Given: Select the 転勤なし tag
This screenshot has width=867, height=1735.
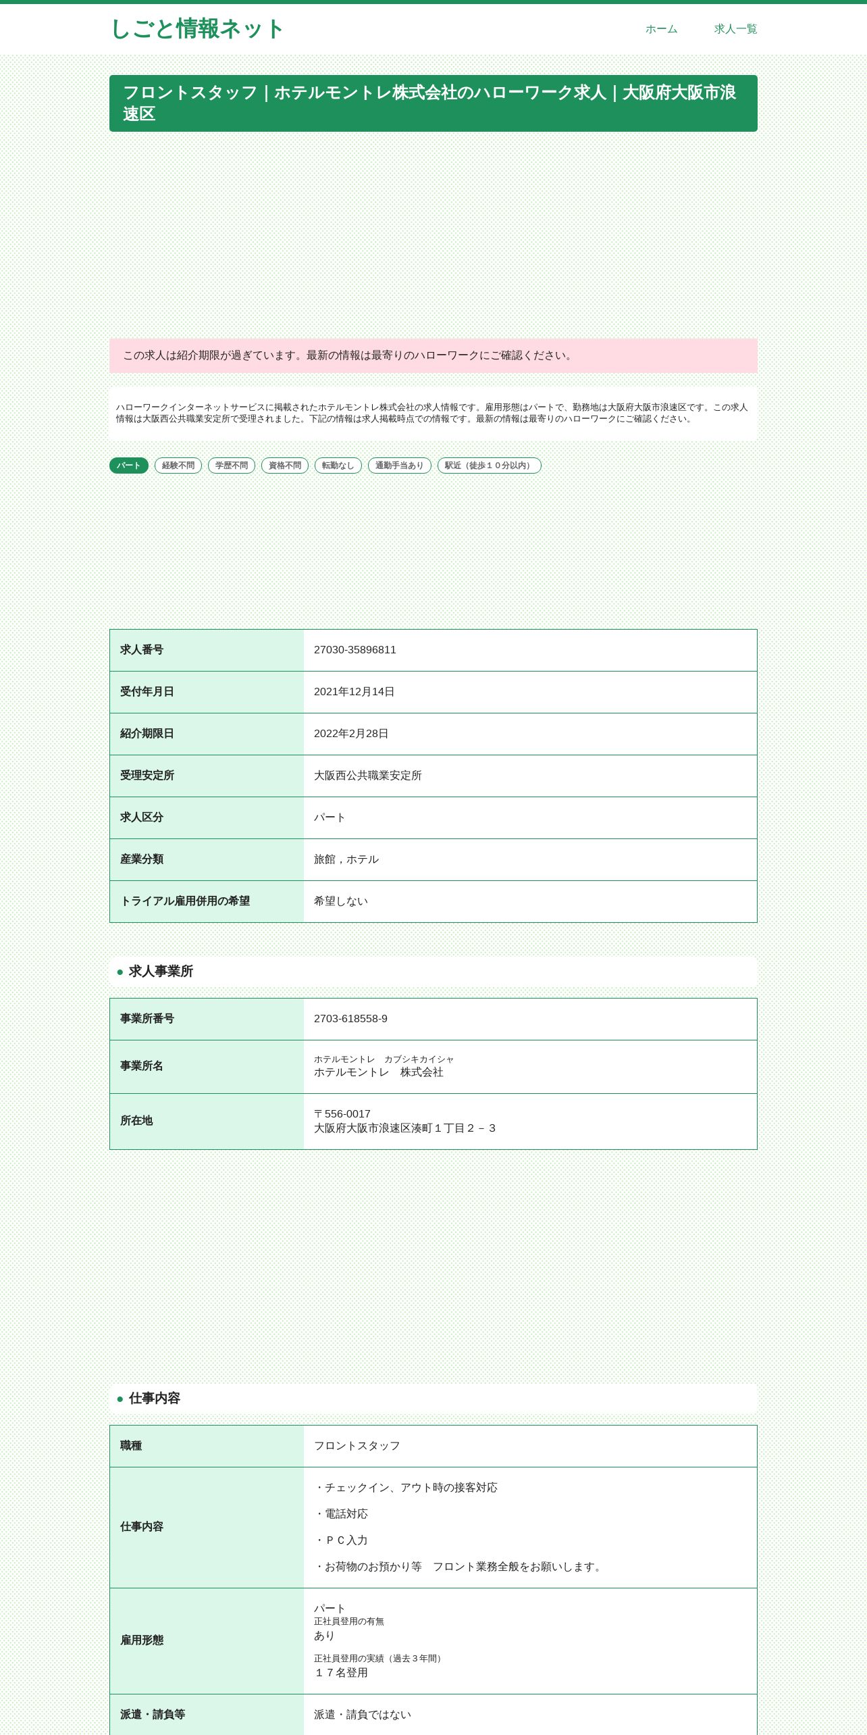Looking at the screenshot, I should [x=338, y=466].
